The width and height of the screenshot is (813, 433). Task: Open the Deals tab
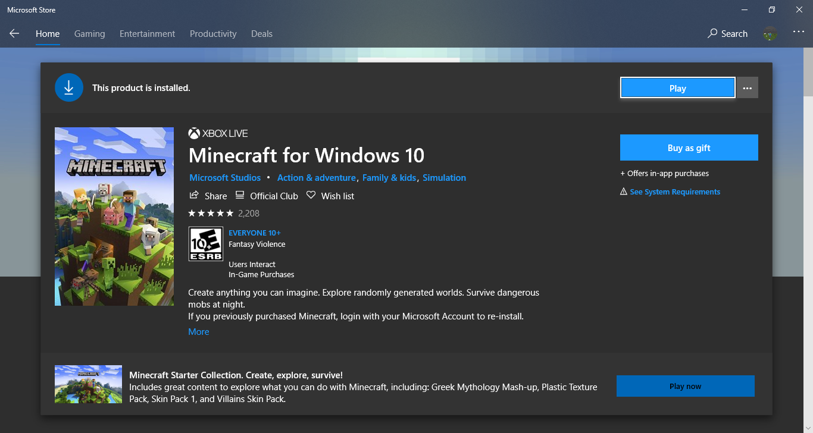click(262, 34)
